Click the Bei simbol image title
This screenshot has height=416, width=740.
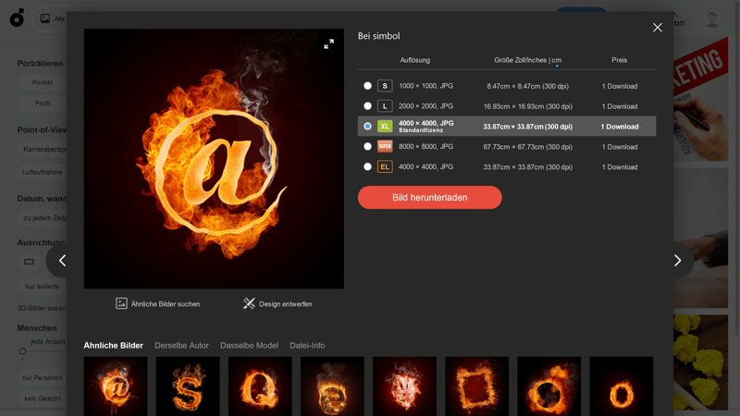(x=378, y=36)
